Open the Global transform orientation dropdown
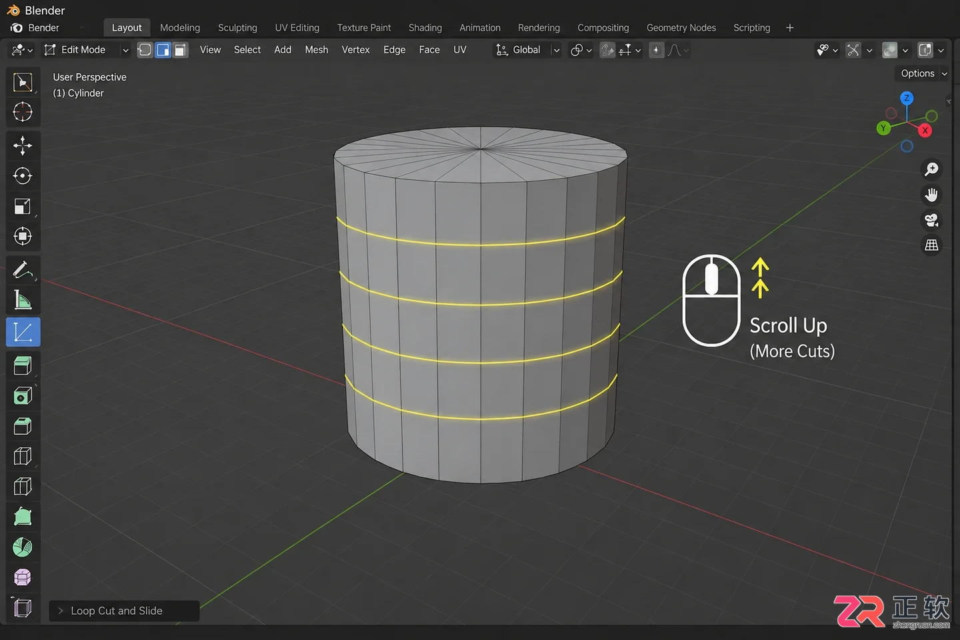960x640 pixels. tap(527, 50)
